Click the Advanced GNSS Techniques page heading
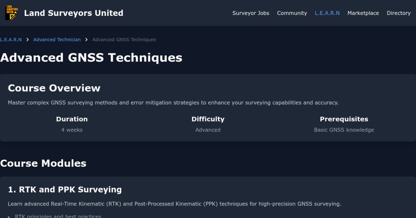This screenshot has width=416, height=218. tap(91, 57)
